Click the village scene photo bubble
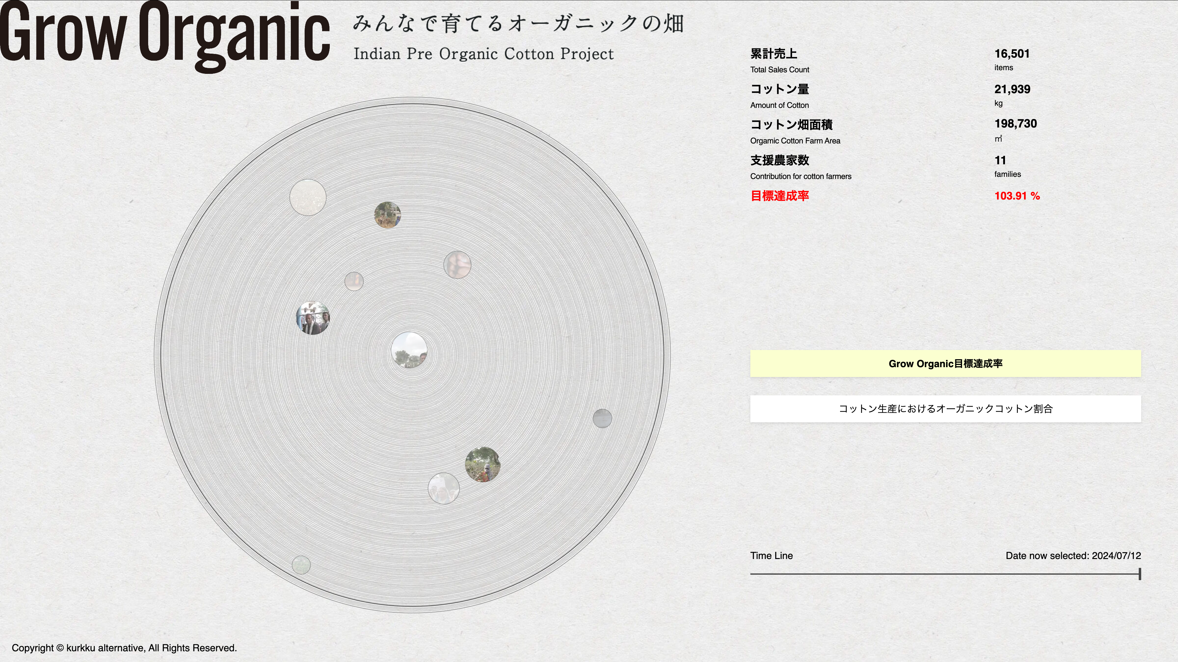This screenshot has height=662, width=1178. tap(387, 215)
